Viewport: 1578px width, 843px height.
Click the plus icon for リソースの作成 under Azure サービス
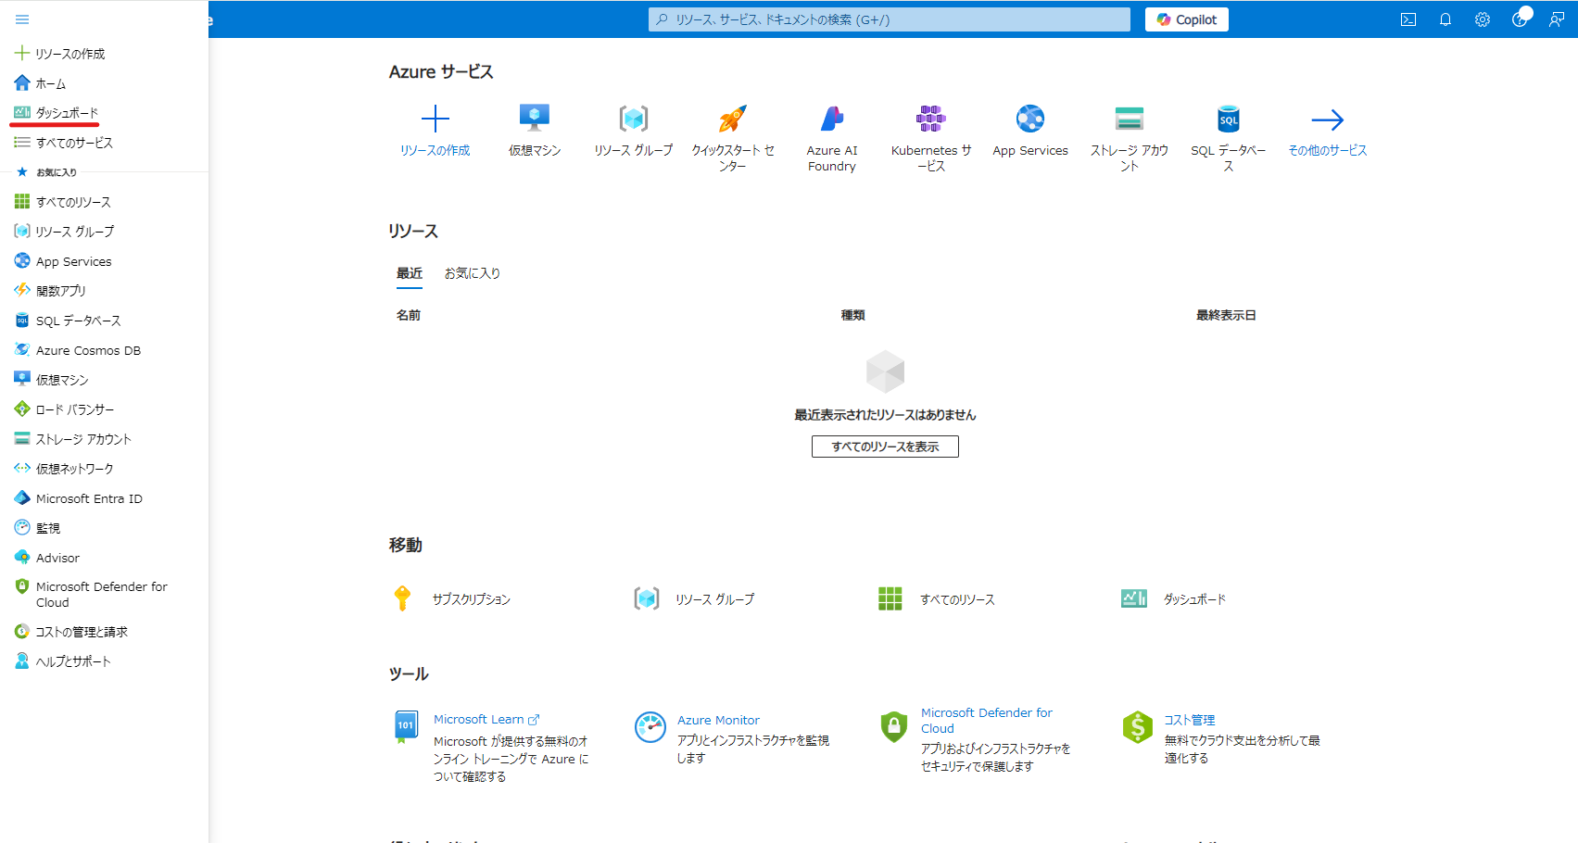(x=436, y=119)
